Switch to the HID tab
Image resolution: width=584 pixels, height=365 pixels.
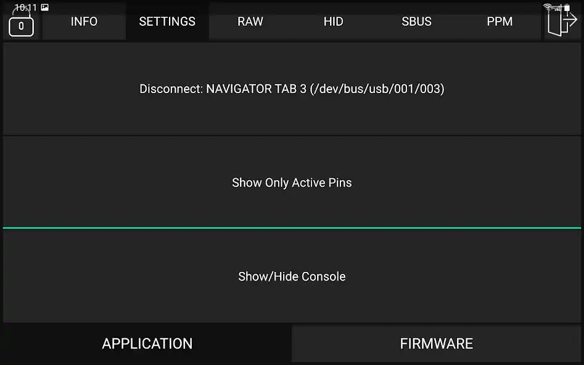pos(333,22)
